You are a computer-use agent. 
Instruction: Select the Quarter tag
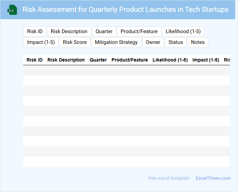[104, 31]
